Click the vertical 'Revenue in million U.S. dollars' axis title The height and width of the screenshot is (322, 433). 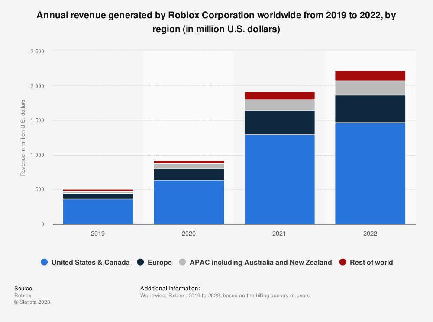(x=23, y=138)
